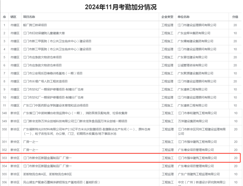The height and width of the screenshot is (186, 243).
Task: Click sequence number 355 cell
Action: 4,174
